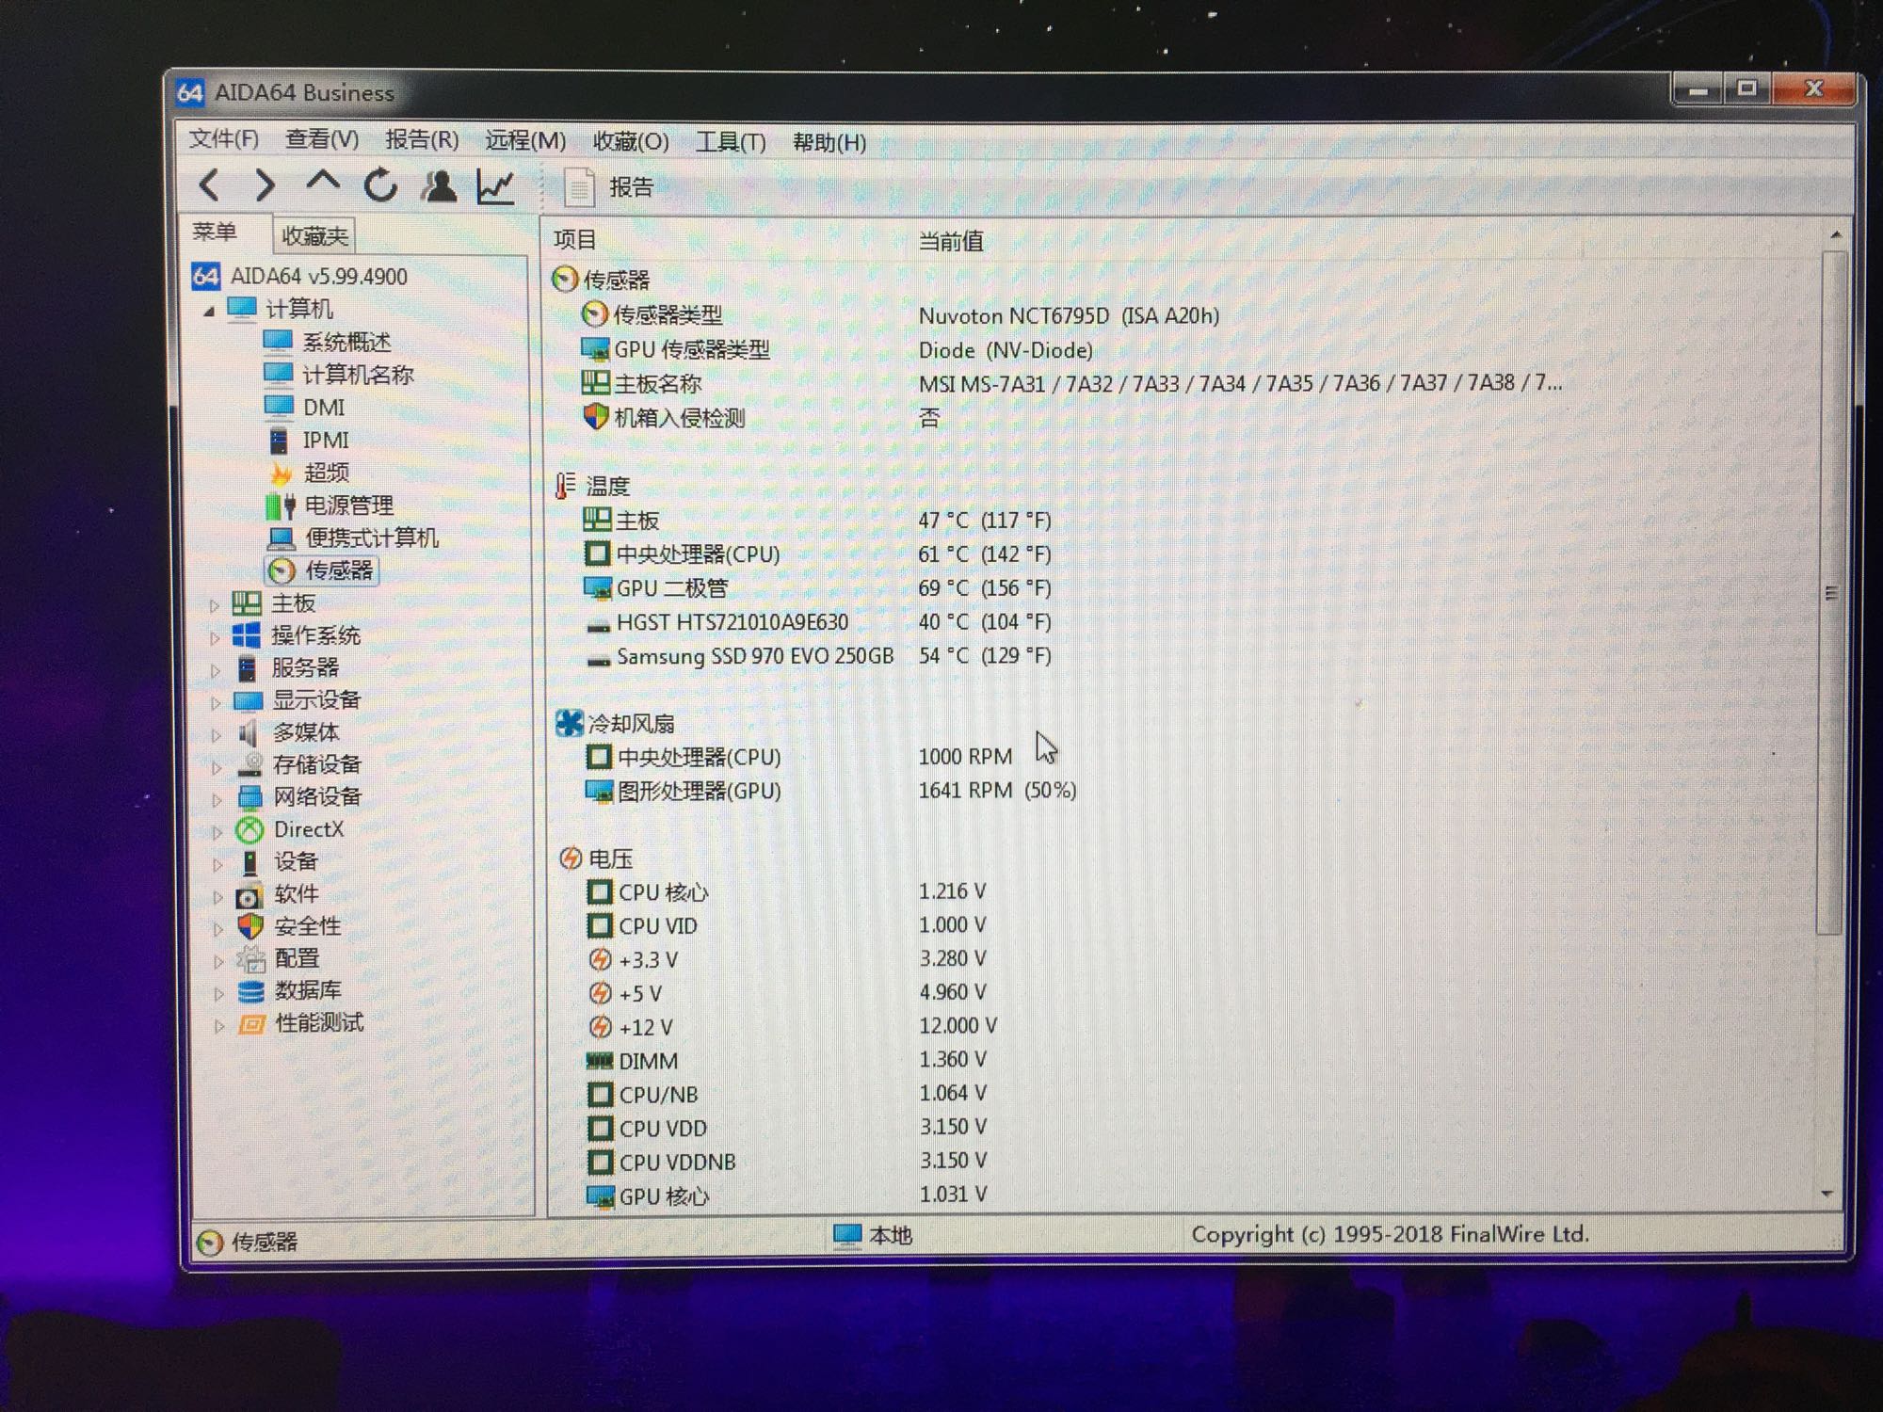Select 便携式计算机 in the tree

(x=372, y=538)
